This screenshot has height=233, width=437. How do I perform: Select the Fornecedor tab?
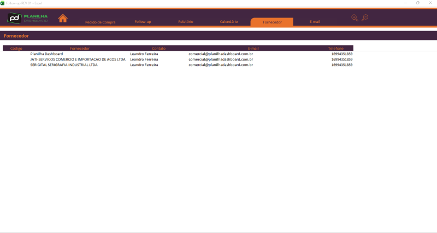(x=271, y=22)
